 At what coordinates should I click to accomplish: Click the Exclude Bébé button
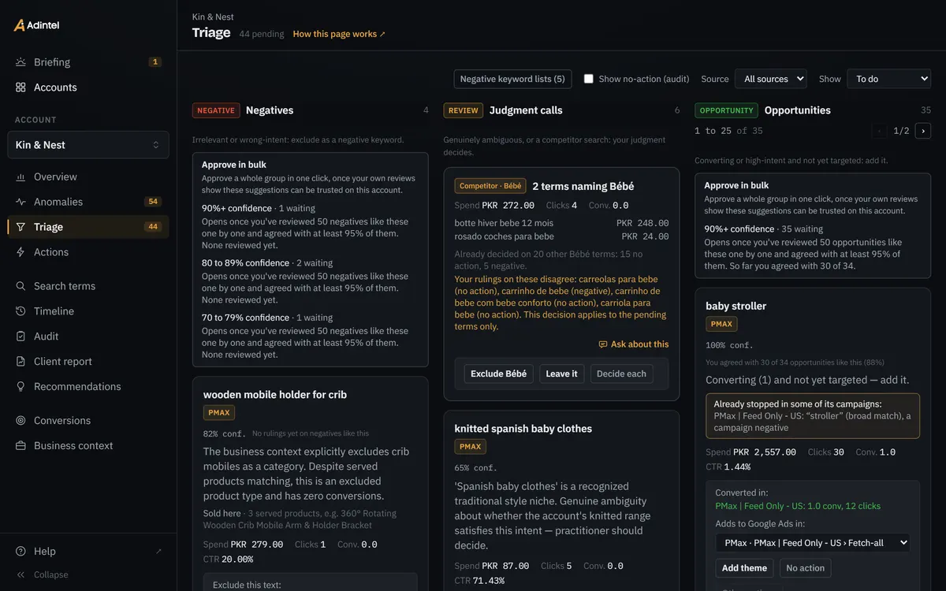click(499, 374)
